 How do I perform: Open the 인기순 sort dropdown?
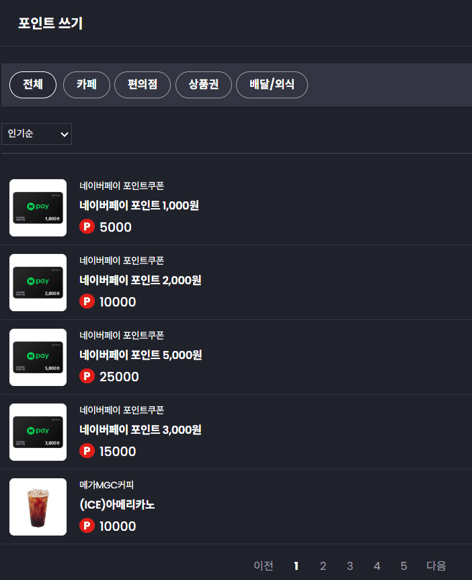coord(36,134)
